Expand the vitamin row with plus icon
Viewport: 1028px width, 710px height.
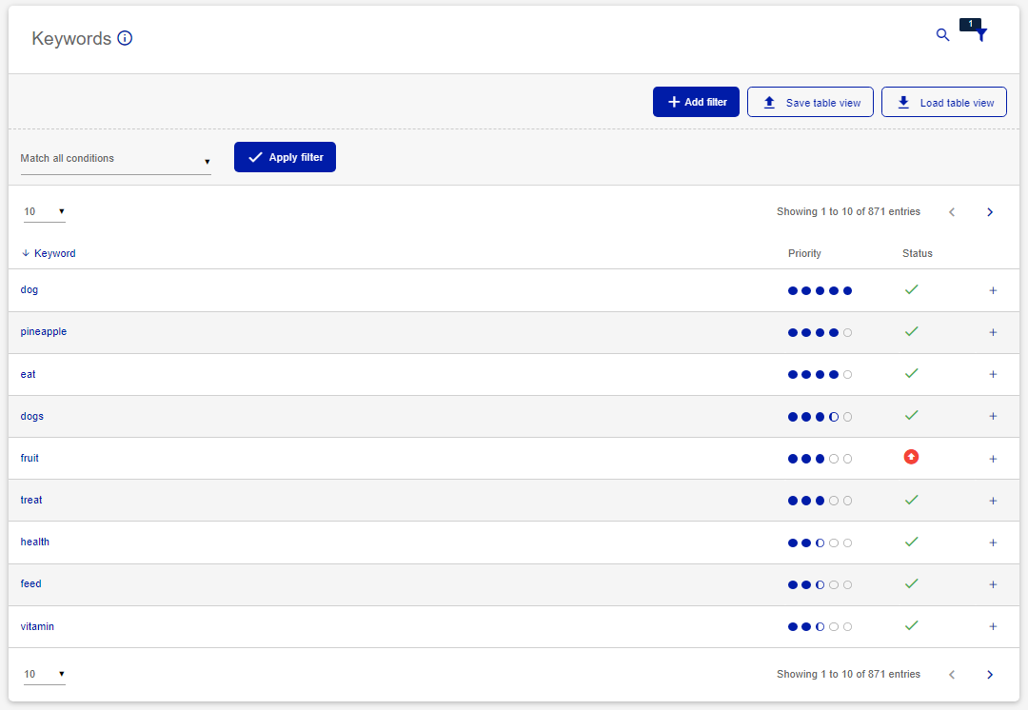993,627
